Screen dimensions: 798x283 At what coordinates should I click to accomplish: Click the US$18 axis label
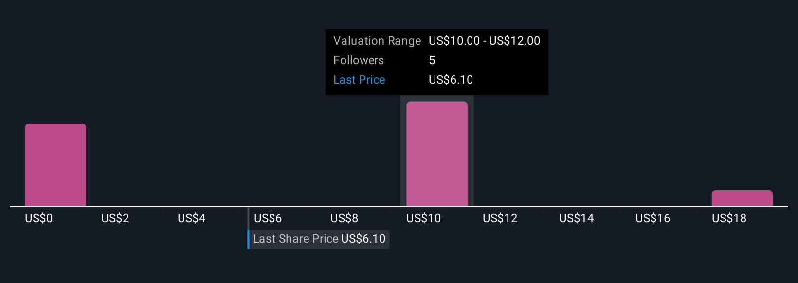[x=729, y=218]
